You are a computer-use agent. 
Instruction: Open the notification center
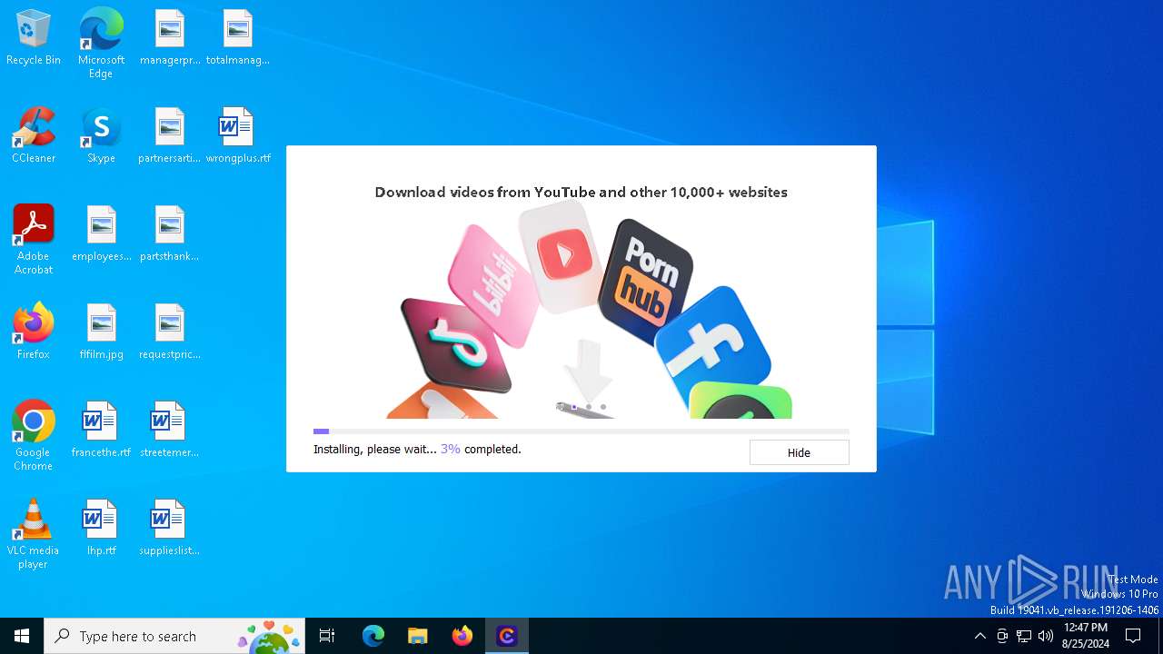[1133, 636]
